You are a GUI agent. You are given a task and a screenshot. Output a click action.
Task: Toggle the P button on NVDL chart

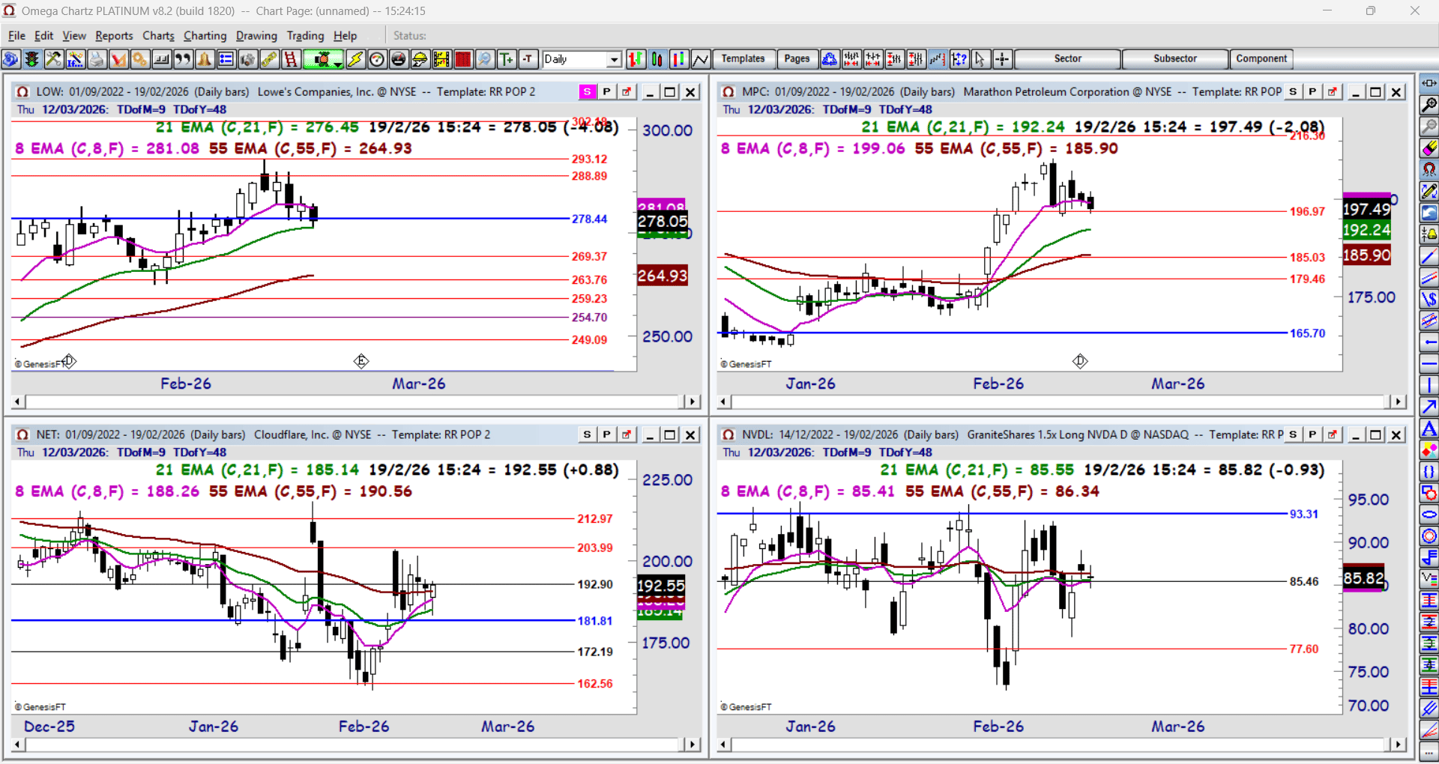pos(1312,434)
